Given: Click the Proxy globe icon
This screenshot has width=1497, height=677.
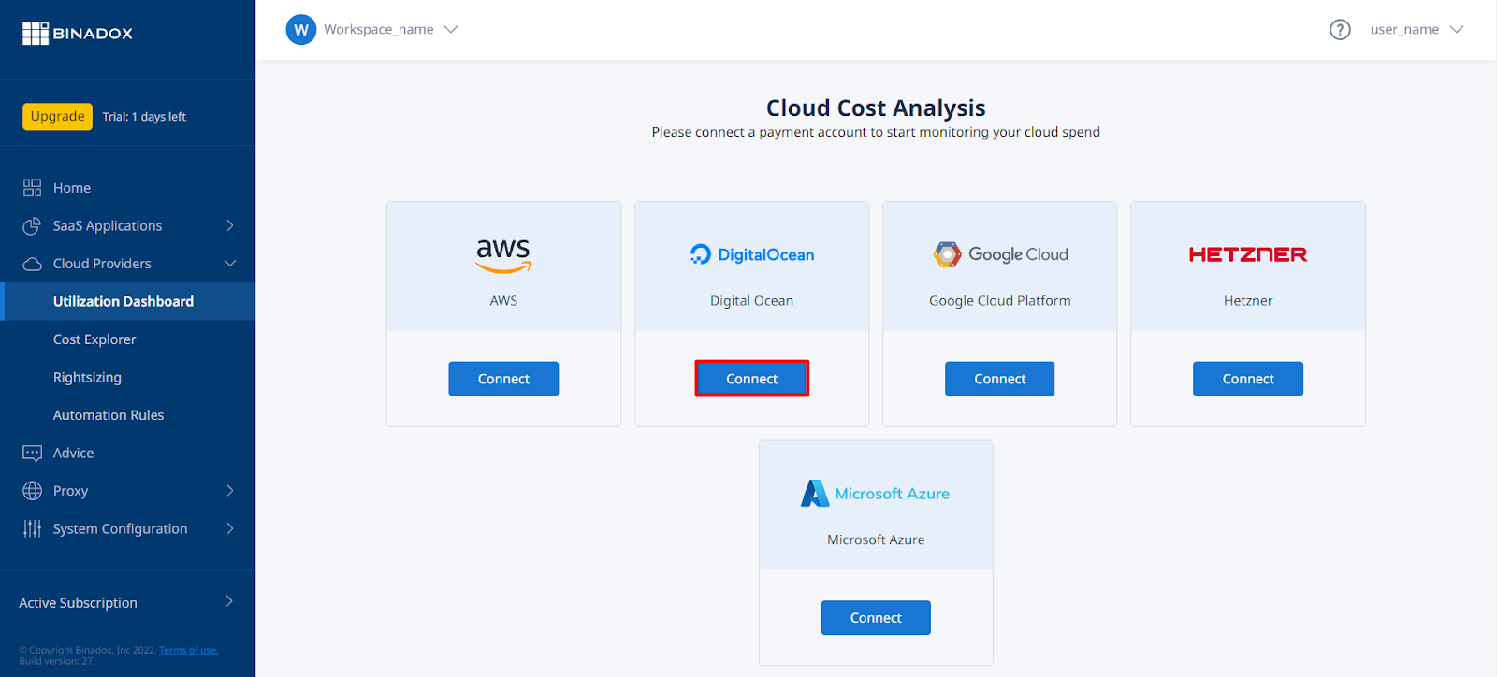Looking at the screenshot, I should point(33,491).
